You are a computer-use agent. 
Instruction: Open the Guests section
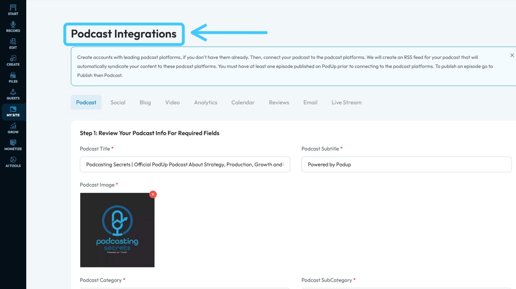point(13,94)
